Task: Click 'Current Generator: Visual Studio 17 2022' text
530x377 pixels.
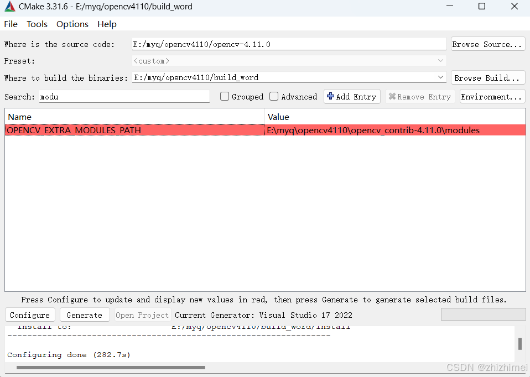Action: coord(263,315)
